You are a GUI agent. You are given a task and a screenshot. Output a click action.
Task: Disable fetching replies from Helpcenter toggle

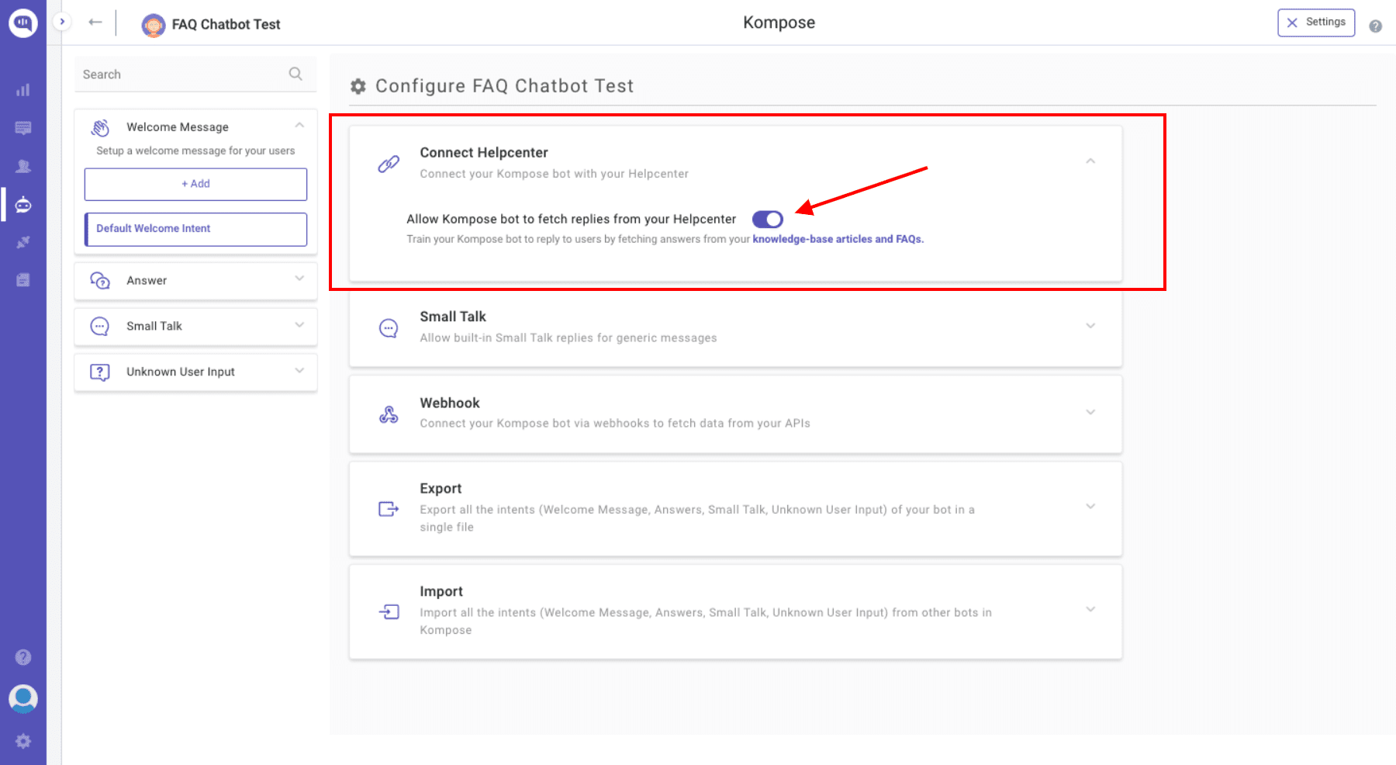769,219
